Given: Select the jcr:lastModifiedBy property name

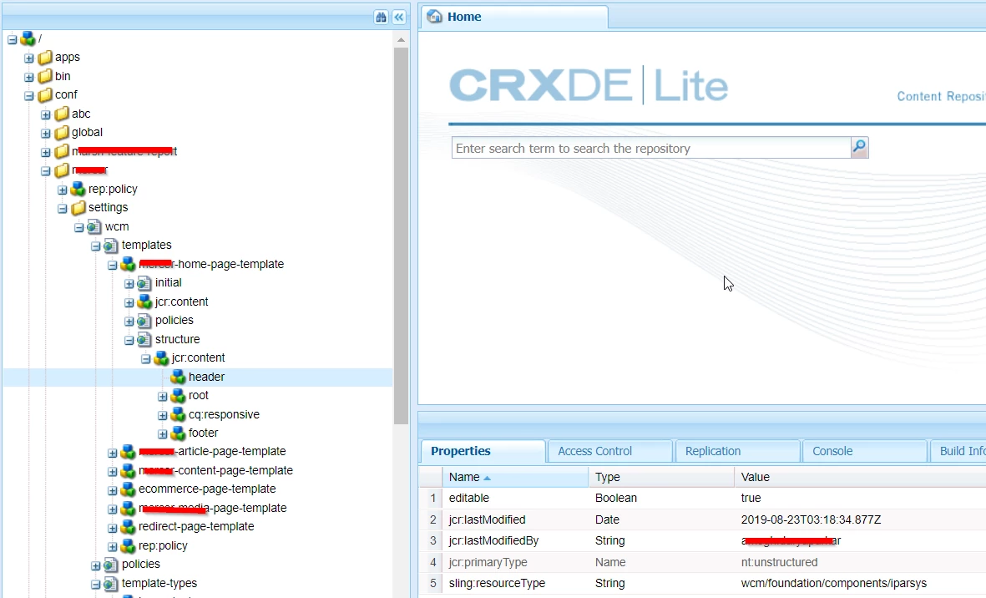Looking at the screenshot, I should pyautogui.click(x=493, y=540).
